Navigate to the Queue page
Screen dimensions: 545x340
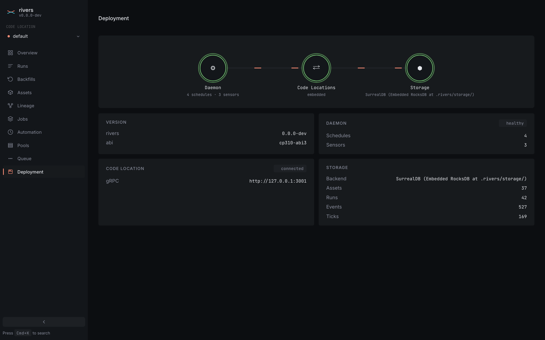pos(44,158)
